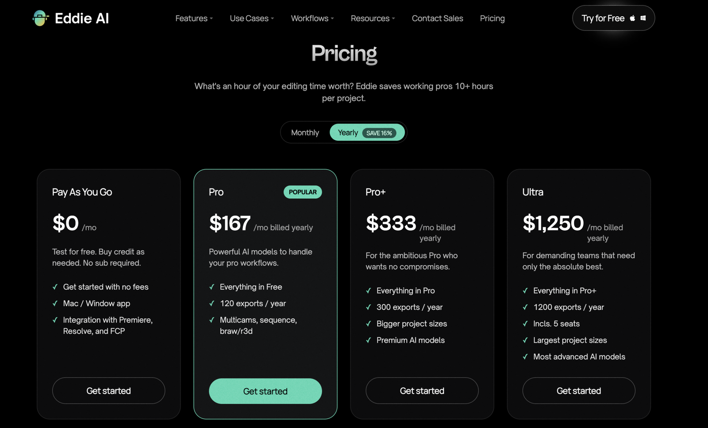Click the Windows icon in Try for Free
Viewport: 708px width, 428px height.
pyautogui.click(x=643, y=18)
